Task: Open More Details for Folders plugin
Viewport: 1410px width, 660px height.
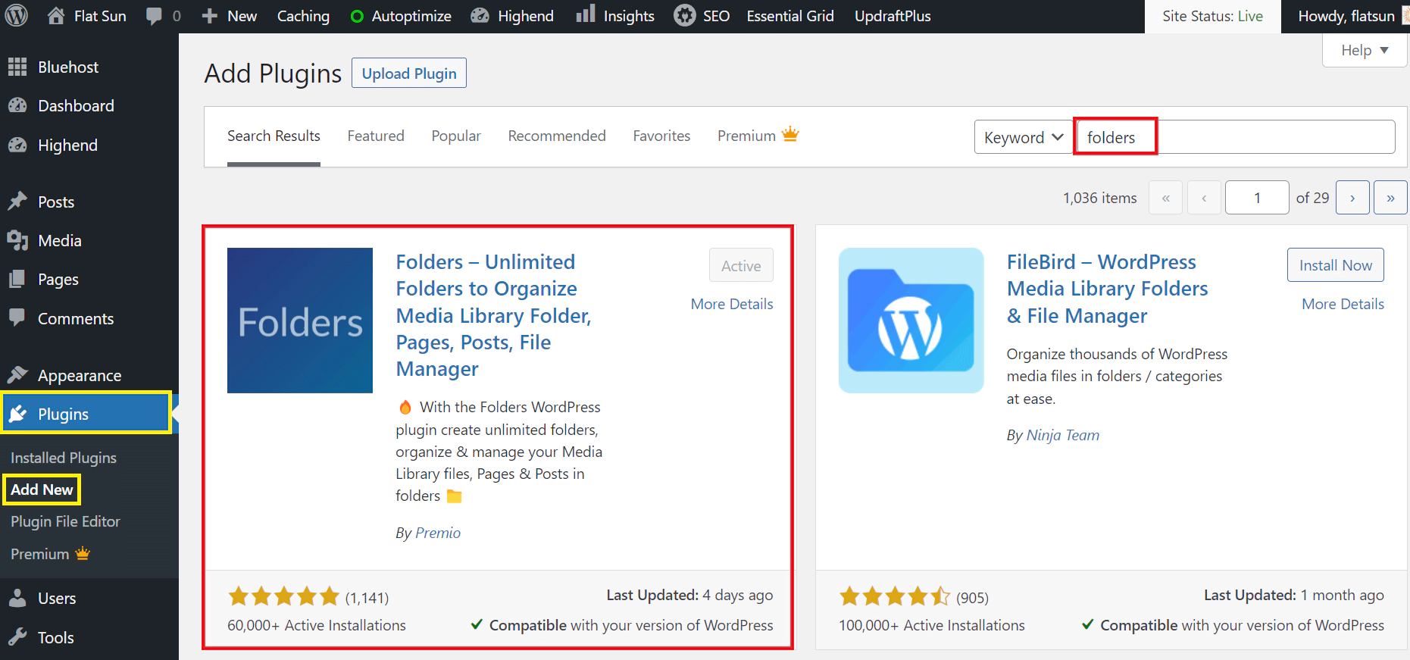Action: [x=732, y=304]
